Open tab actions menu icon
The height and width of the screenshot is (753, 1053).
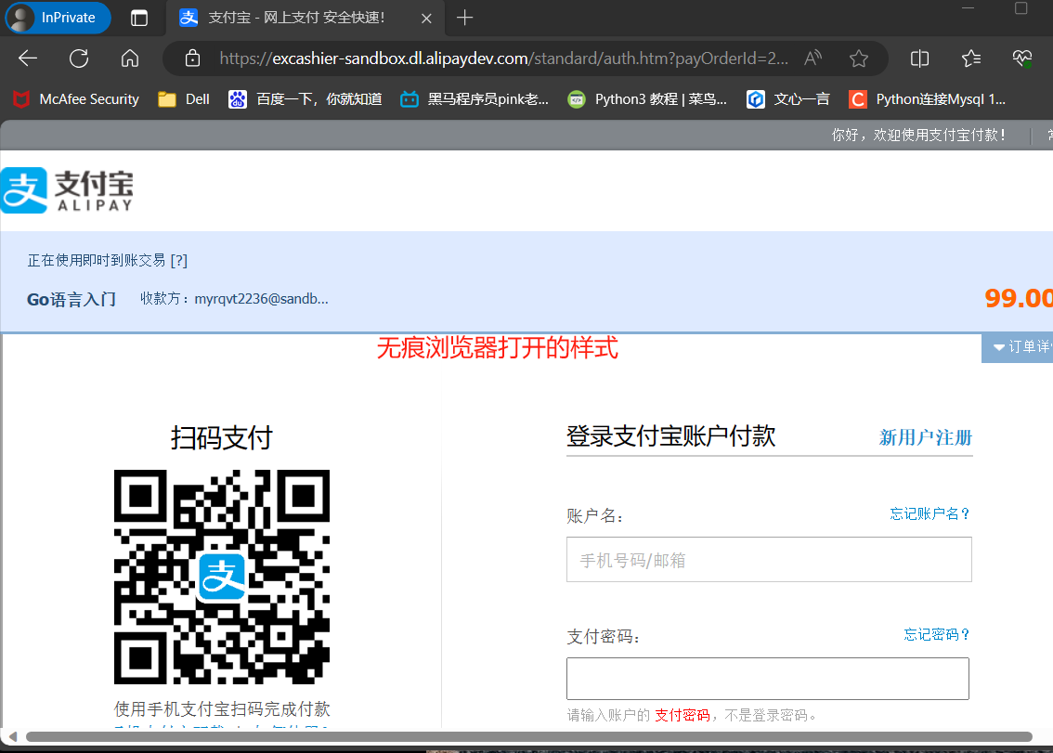pyautogui.click(x=139, y=19)
